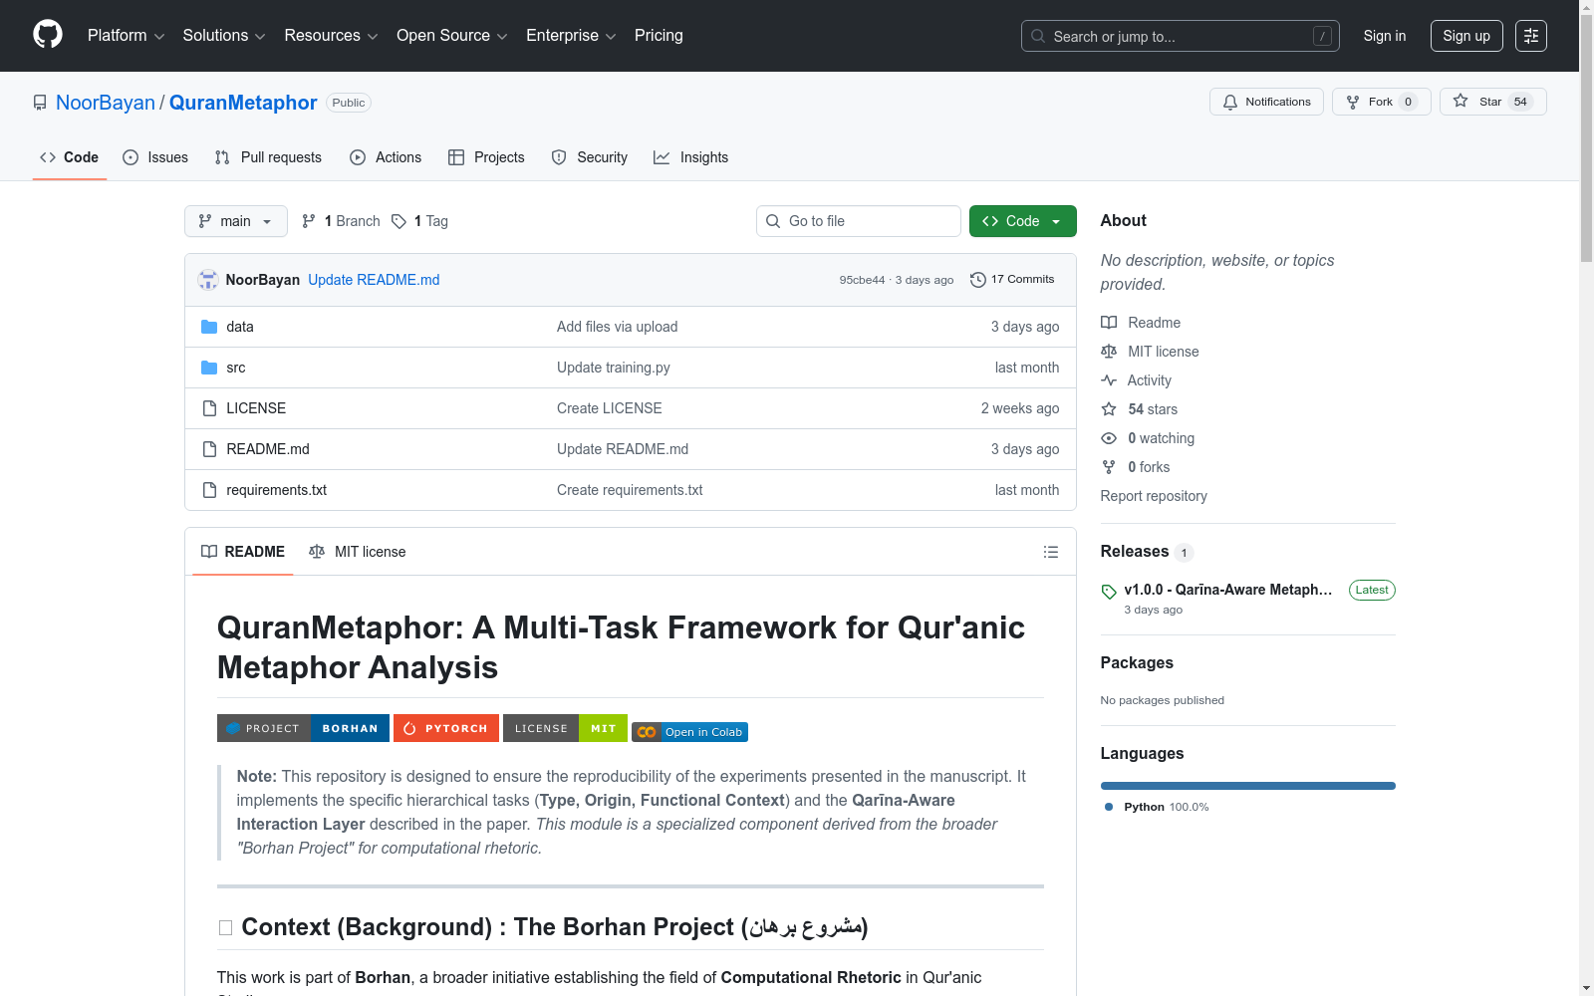Open the main branch selector dropdown

click(x=236, y=221)
